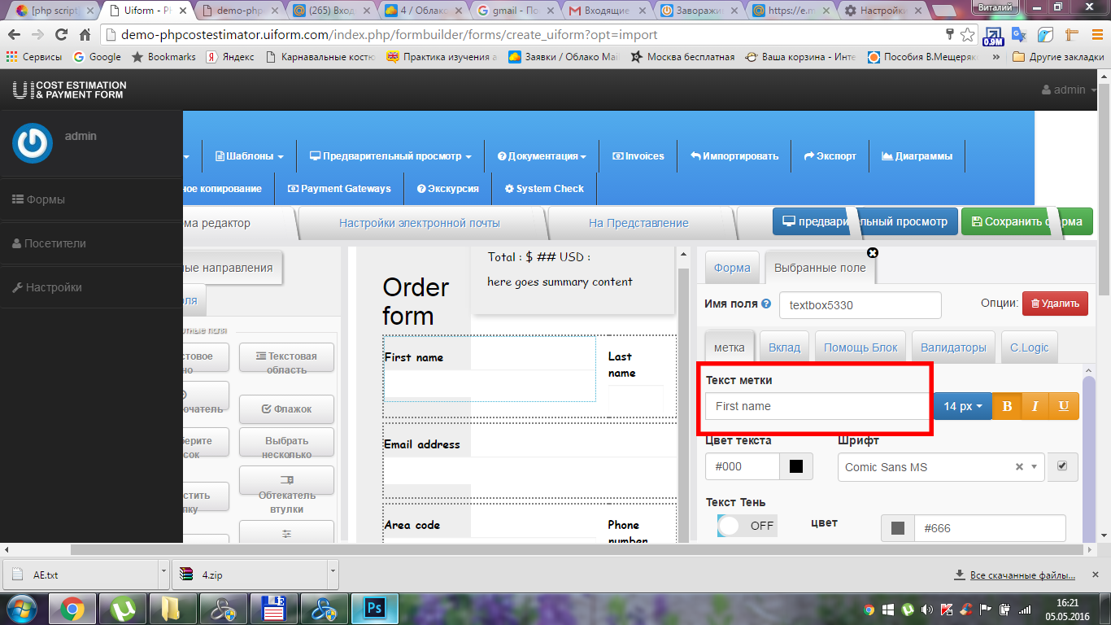The width and height of the screenshot is (1111, 625).
Task: Switch to the Форма tab
Action: click(732, 268)
